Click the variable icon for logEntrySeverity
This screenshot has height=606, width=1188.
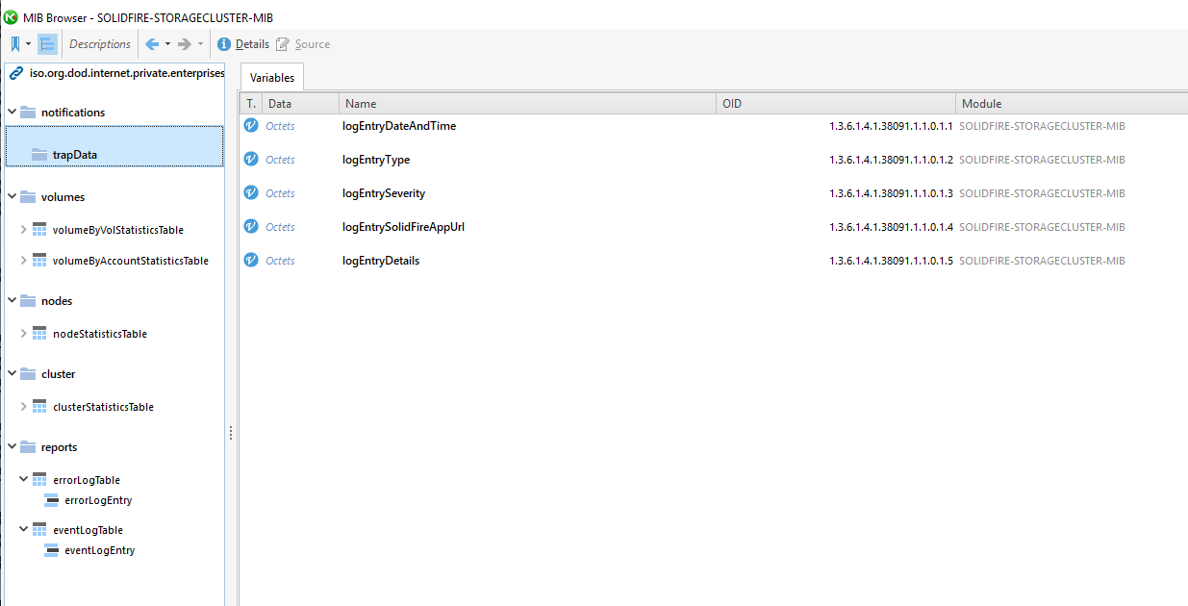point(251,193)
